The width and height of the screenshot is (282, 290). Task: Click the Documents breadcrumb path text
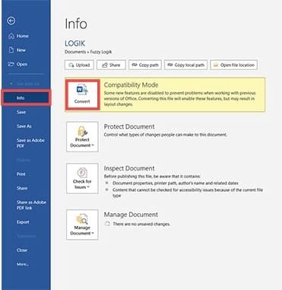(x=75, y=52)
